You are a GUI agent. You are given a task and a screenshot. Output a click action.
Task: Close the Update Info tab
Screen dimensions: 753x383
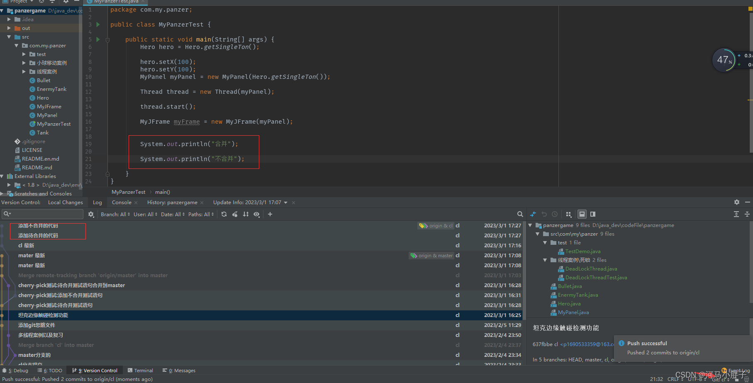point(293,202)
